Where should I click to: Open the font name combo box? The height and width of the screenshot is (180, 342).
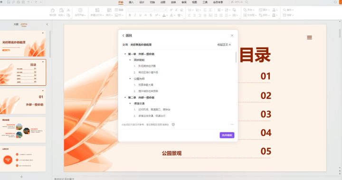tap(142, 10)
